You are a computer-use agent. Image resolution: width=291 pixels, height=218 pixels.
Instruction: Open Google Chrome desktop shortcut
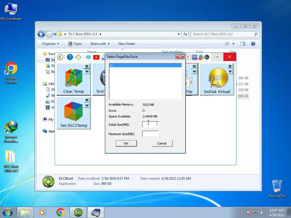[11, 73]
